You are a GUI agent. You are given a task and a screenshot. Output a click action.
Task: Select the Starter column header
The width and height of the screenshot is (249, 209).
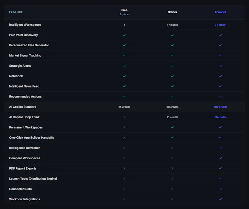[172, 12]
